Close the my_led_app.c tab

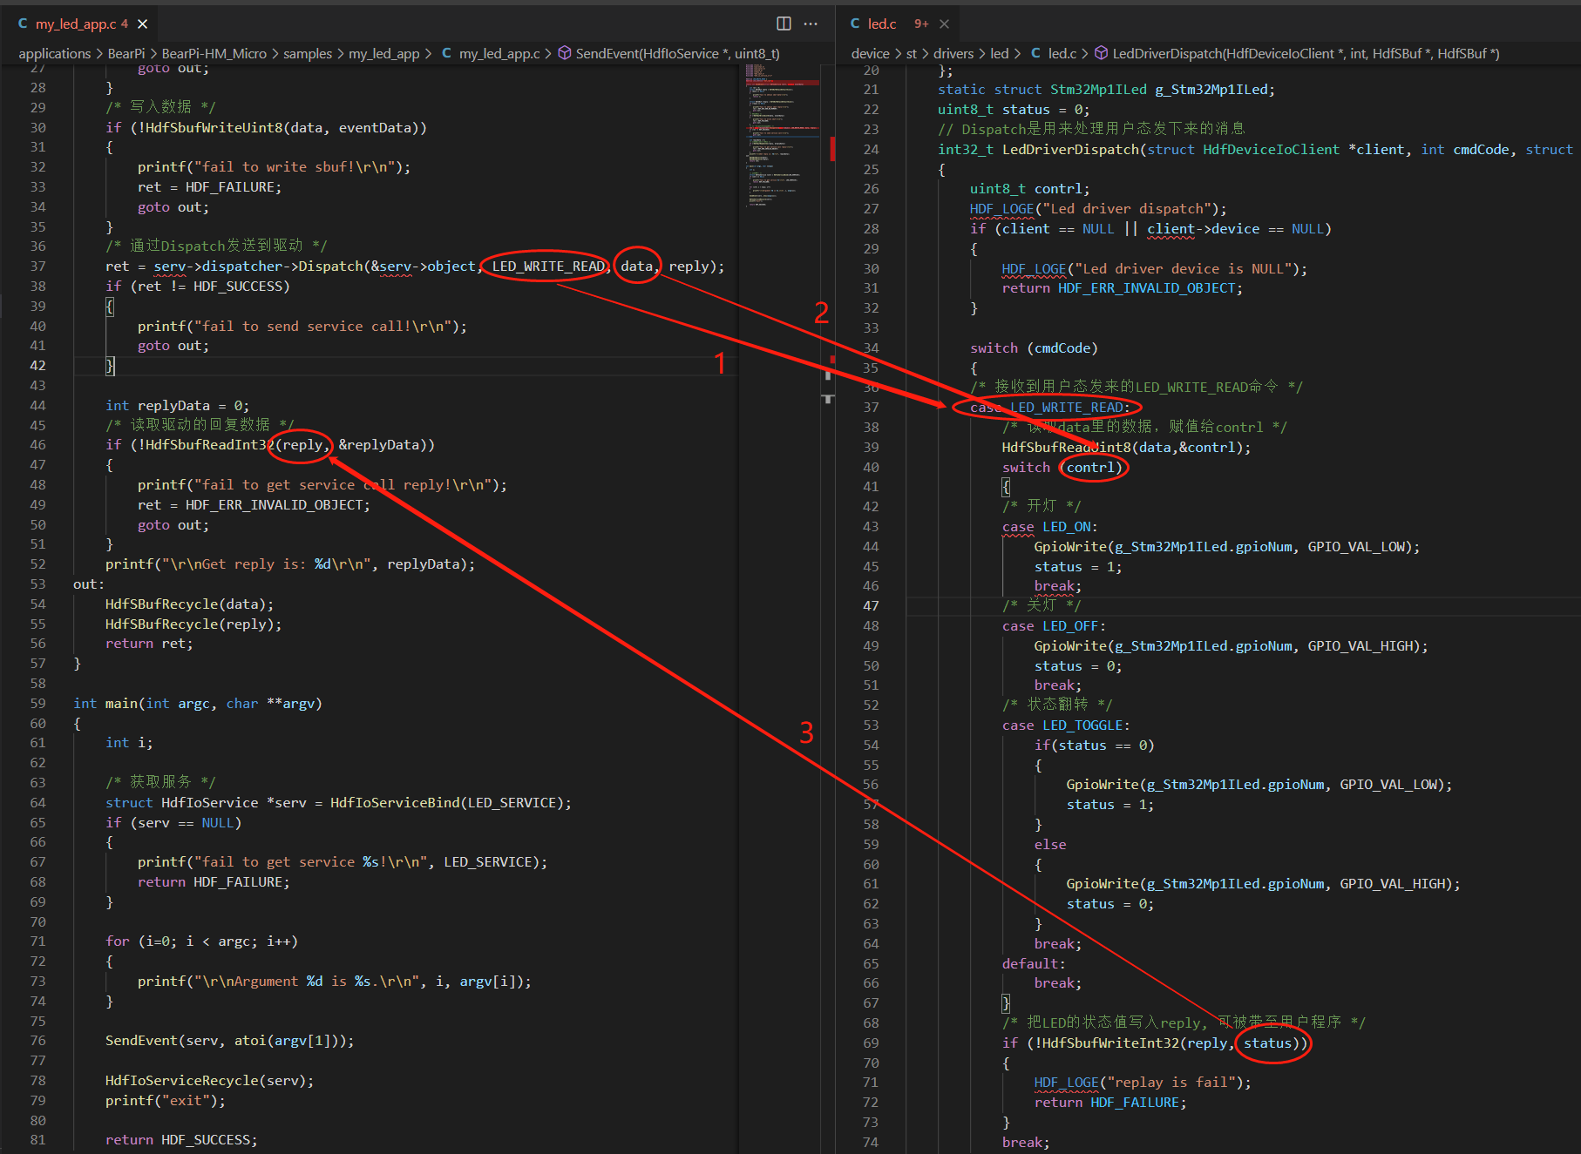143,24
